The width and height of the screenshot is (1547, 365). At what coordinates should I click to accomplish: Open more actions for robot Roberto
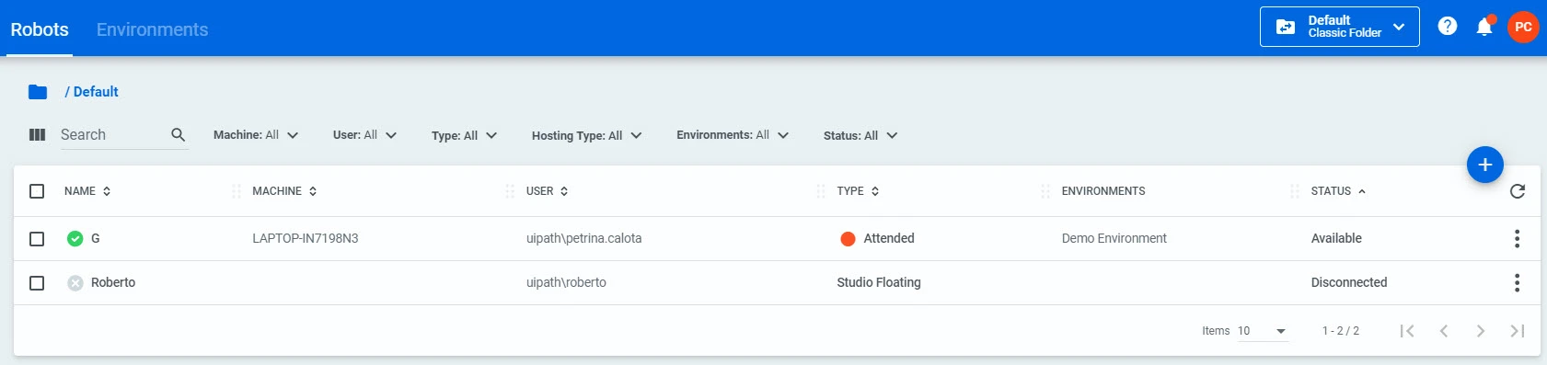pyautogui.click(x=1517, y=283)
